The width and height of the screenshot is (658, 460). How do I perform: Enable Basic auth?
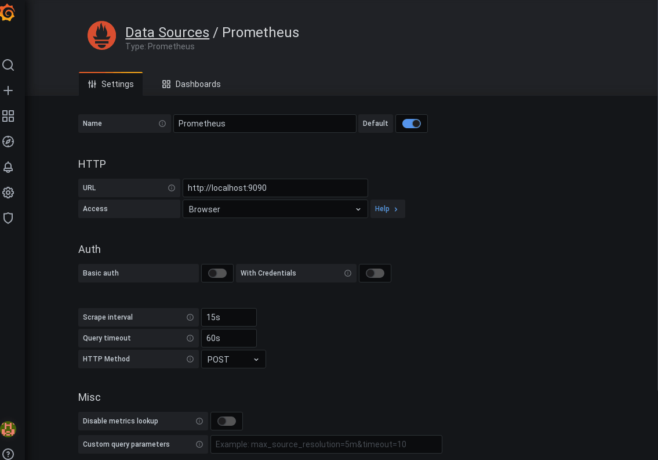click(217, 273)
